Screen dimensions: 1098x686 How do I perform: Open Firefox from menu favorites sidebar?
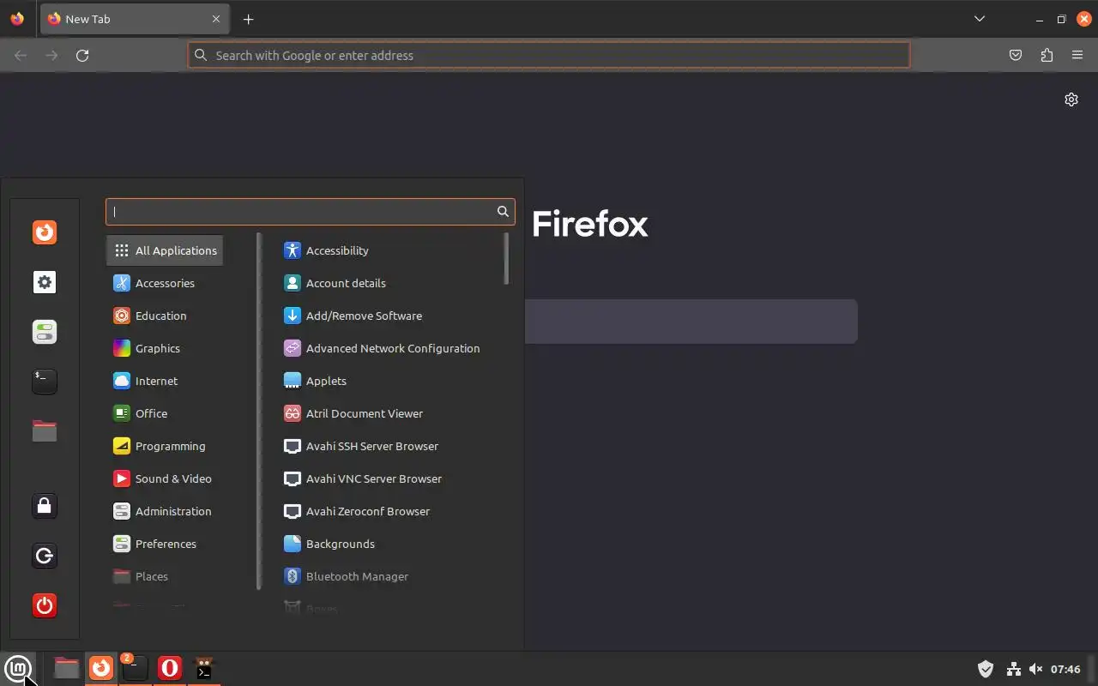[45, 232]
